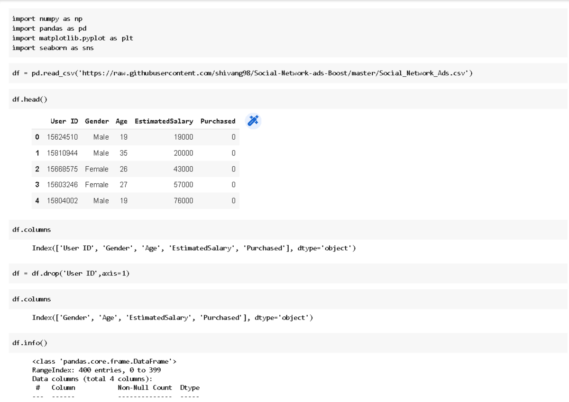Click the Index output below df.columns
Screen dimensions: 569x402
(x=194, y=248)
